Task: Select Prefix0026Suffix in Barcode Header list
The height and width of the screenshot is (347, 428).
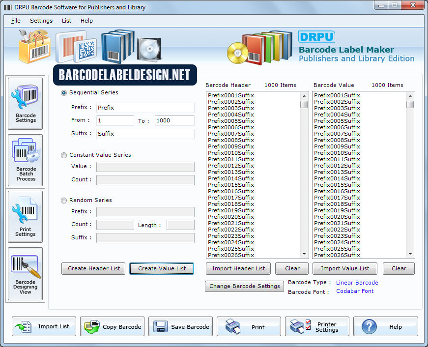Action: tap(231, 255)
